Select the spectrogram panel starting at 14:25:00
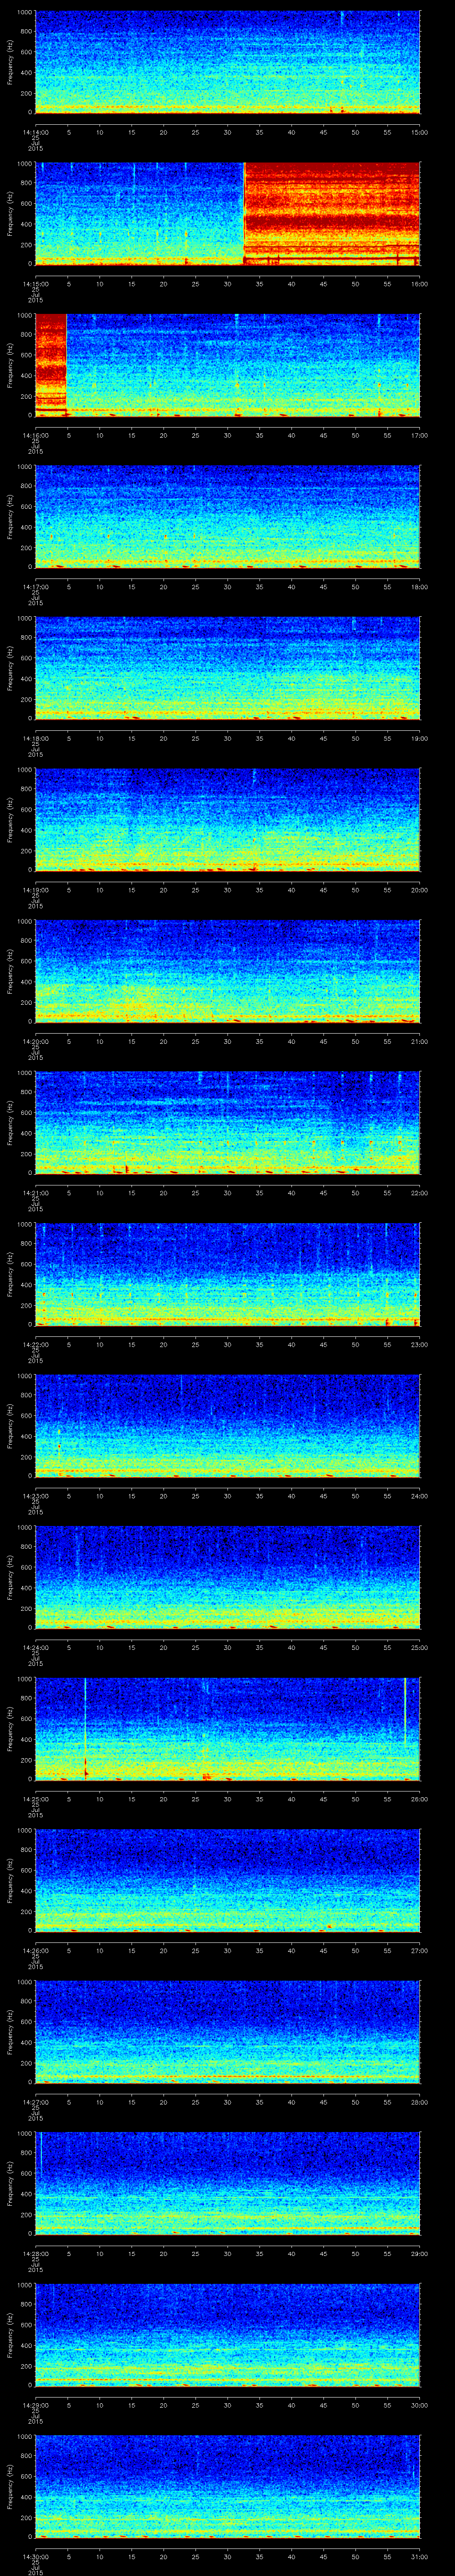Image resolution: width=455 pixels, height=2576 pixels. pyautogui.click(x=227, y=1728)
